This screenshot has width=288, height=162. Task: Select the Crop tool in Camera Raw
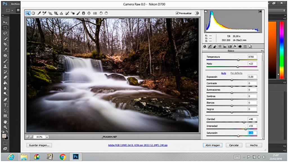tap(56, 13)
